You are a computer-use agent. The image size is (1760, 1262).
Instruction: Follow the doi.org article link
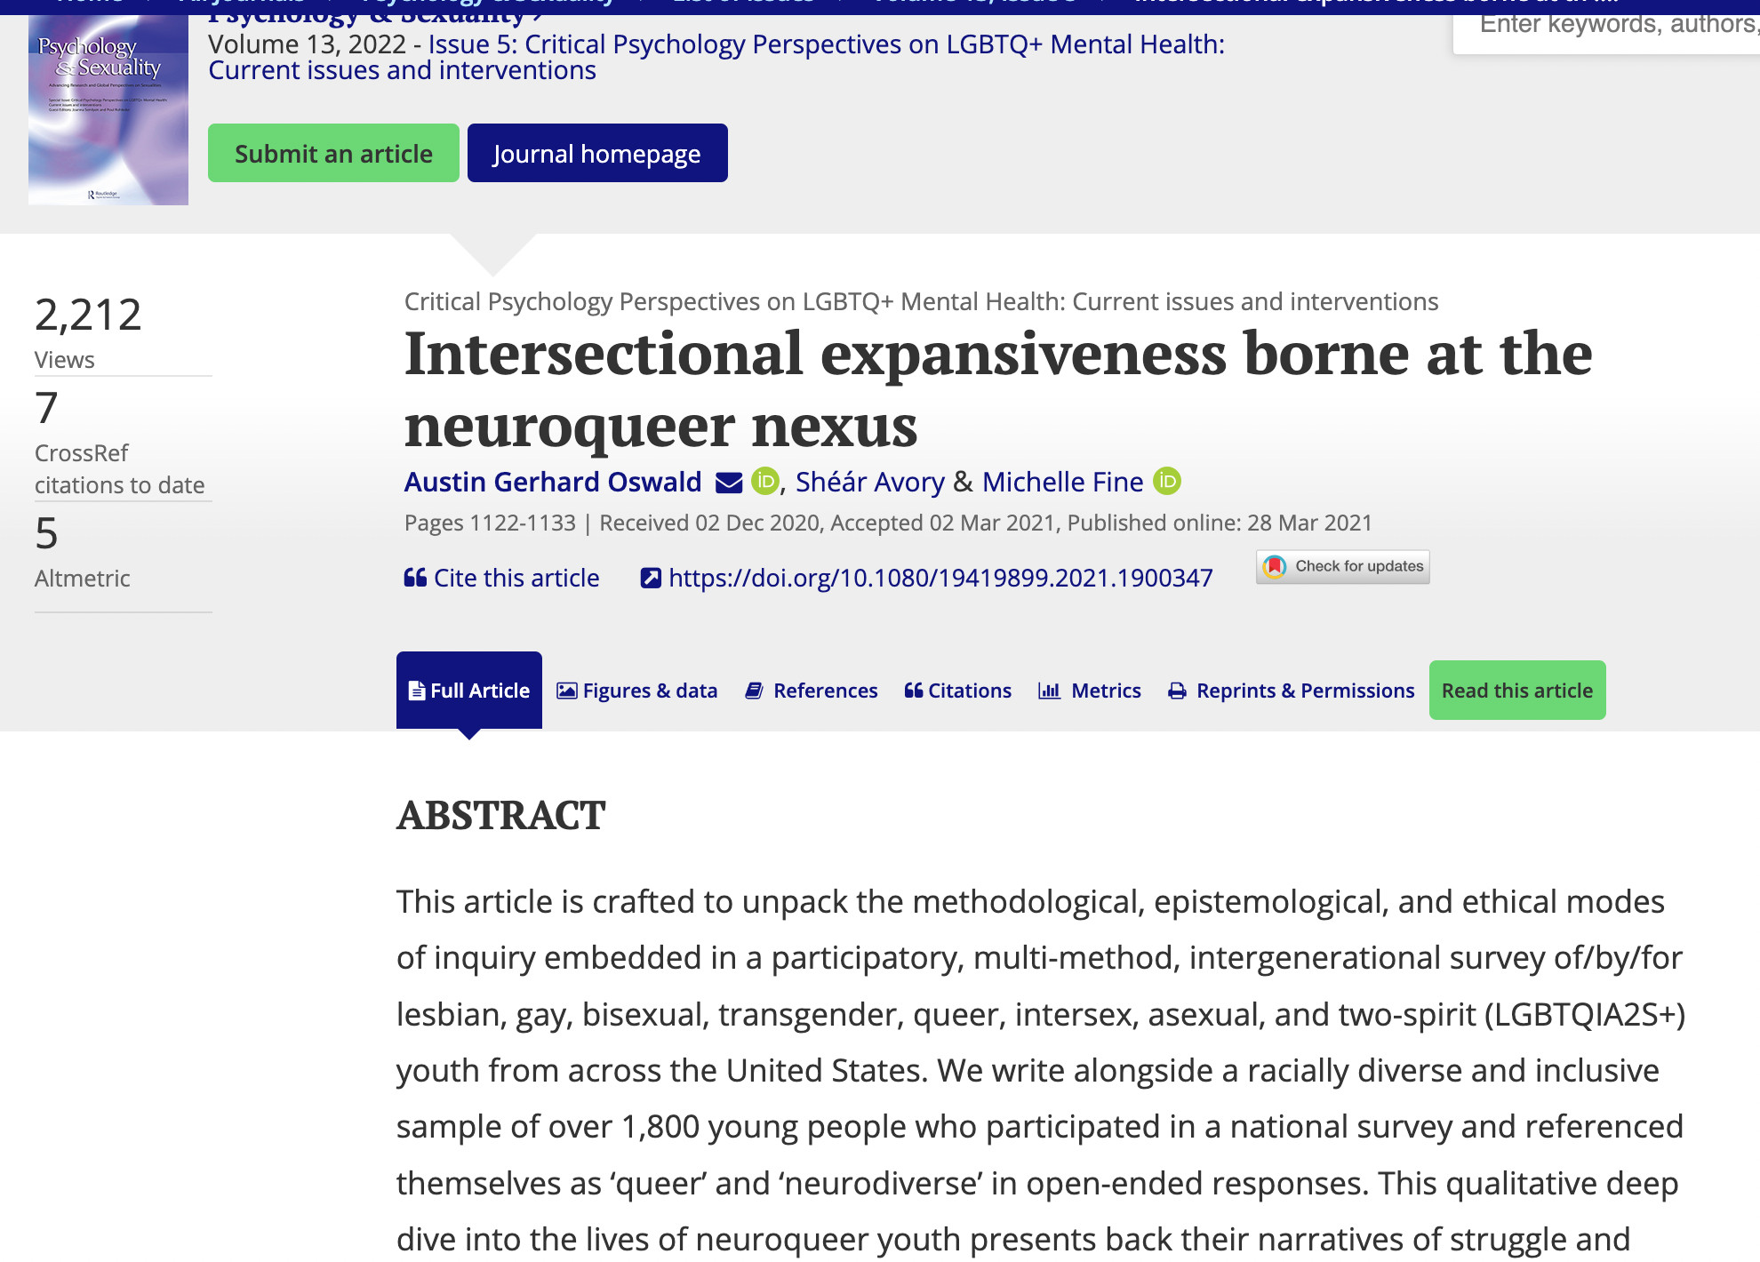click(x=940, y=578)
